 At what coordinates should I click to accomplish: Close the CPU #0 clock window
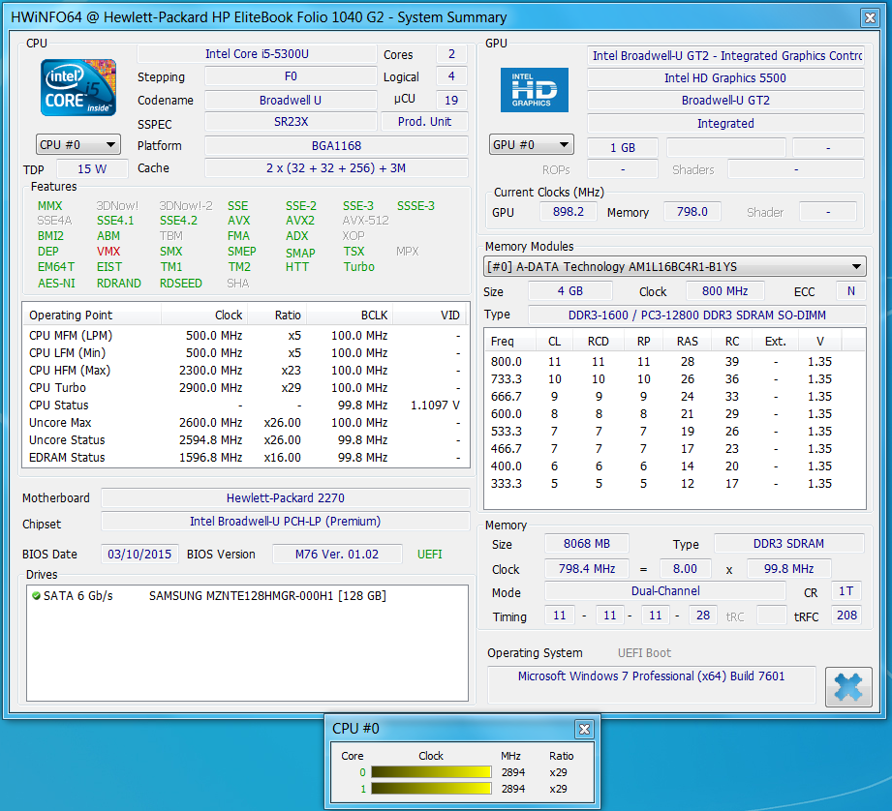(584, 729)
